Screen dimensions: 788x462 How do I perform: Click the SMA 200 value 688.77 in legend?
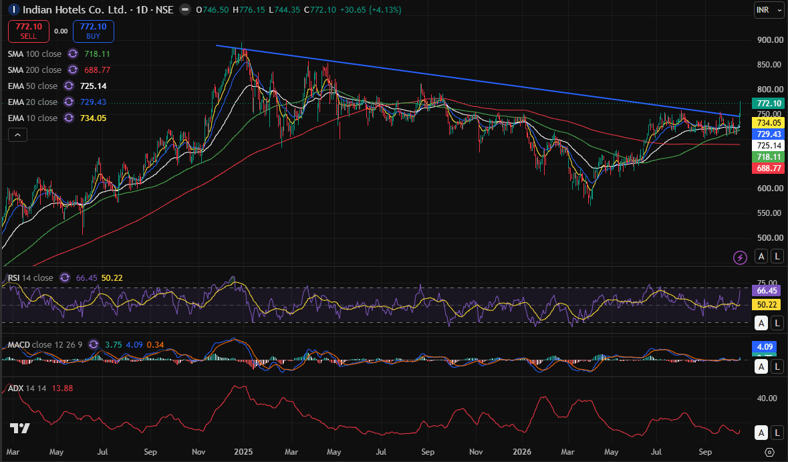[97, 70]
